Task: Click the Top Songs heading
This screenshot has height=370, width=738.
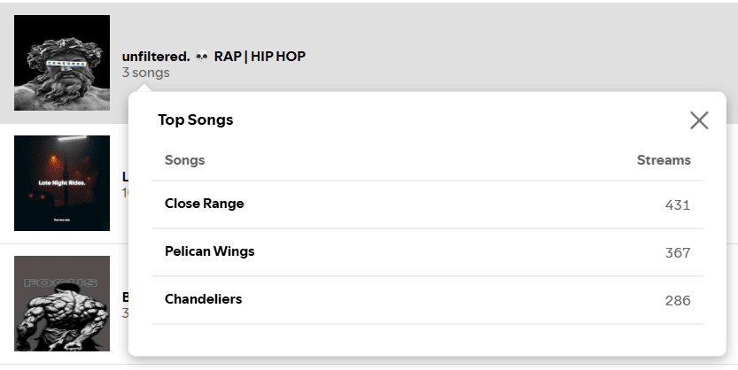Action: tap(195, 119)
